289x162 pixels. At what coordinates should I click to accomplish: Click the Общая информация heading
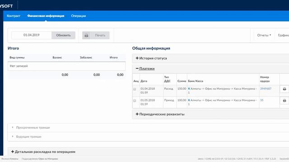(151, 48)
